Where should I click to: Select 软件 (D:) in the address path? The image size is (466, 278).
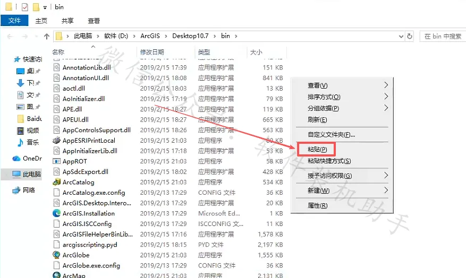(x=116, y=36)
